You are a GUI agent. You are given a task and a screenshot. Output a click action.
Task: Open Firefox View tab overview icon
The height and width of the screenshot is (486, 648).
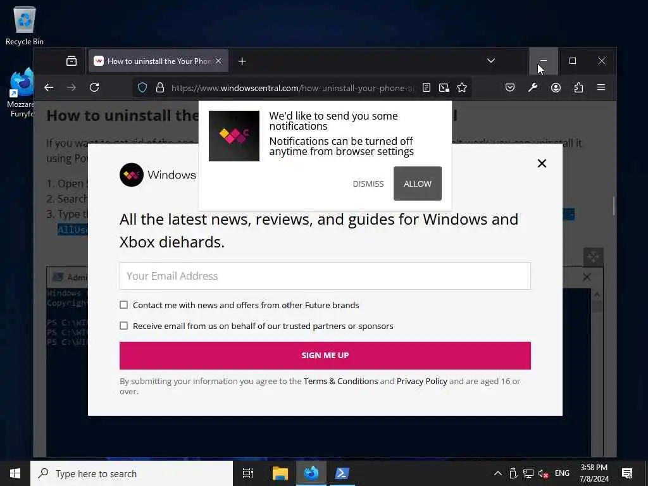pyautogui.click(x=72, y=61)
